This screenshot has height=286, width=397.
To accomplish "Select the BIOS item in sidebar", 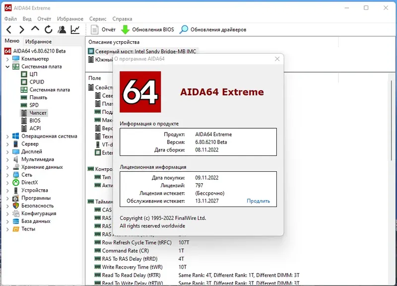I will click(x=35, y=121).
